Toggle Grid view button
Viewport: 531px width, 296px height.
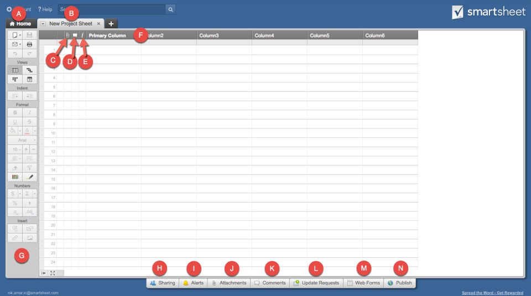(15, 71)
